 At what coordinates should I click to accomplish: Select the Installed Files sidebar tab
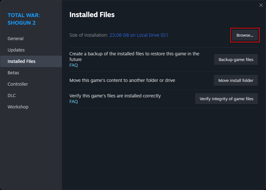click(21, 61)
